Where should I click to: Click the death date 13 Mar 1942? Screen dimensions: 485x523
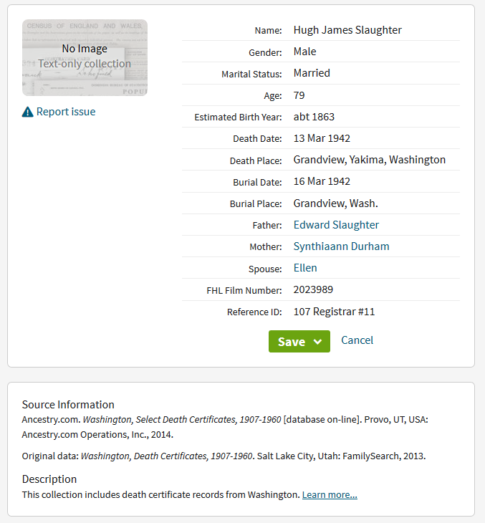[322, 138]
